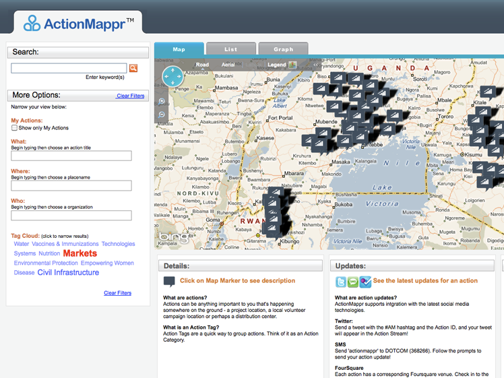Click the 'Updates:' panel header
Image resolution: width=504 pixels, height=378 pixels.
click(412, 266)
